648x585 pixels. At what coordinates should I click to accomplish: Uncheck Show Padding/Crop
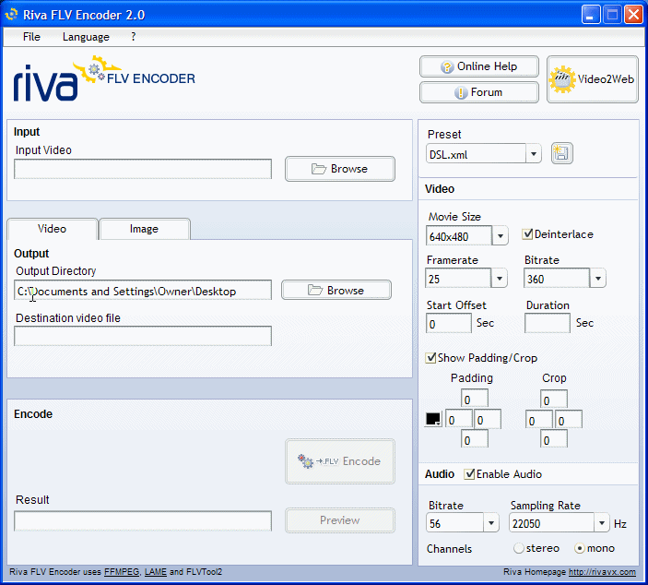click(x=430, y=358)
